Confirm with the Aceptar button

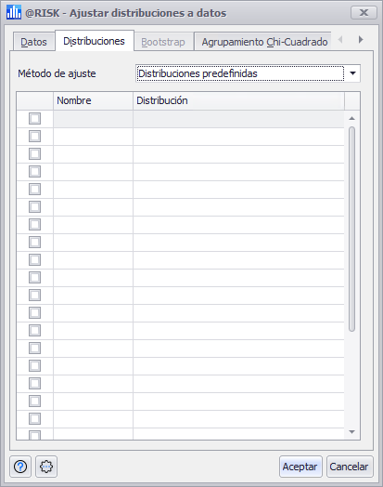300,467
